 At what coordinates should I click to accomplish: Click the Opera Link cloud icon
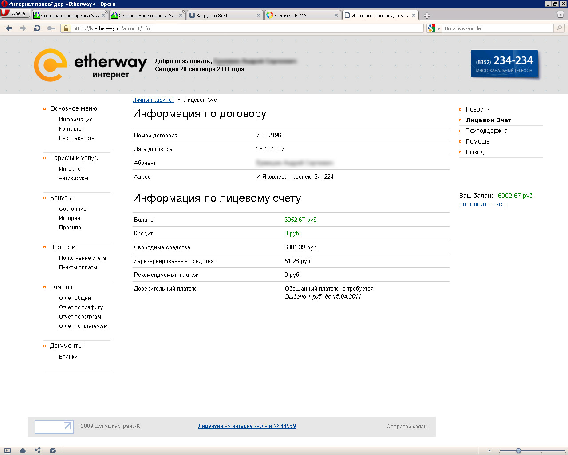click(x=23, y=451)
